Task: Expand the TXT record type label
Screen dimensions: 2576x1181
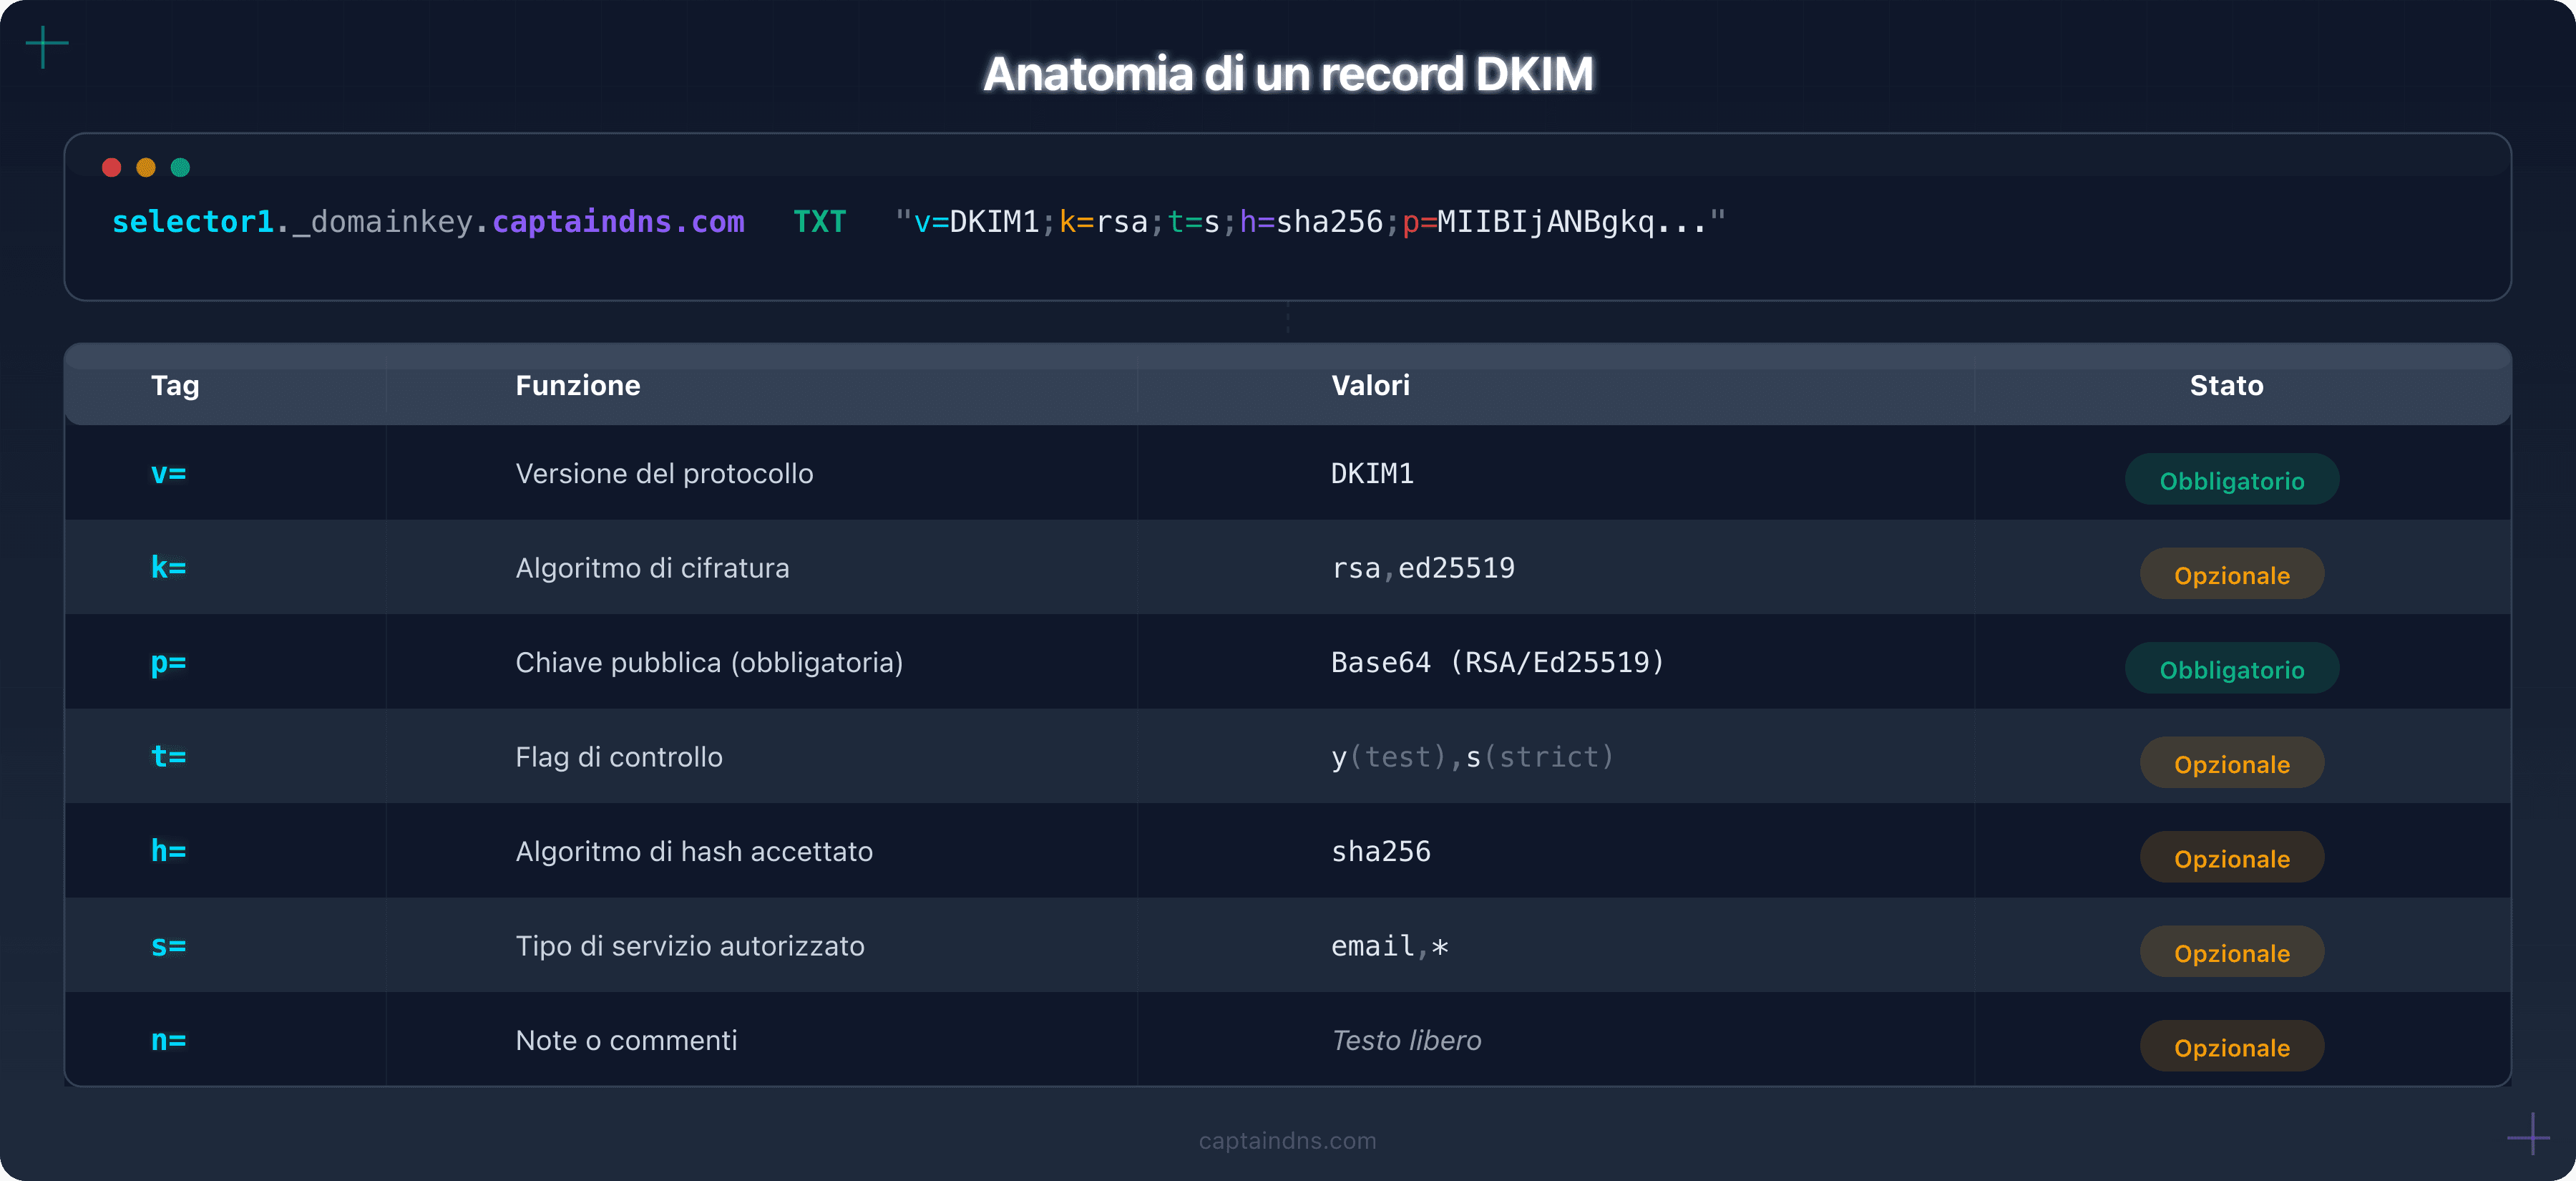Action: coord(820,221)
